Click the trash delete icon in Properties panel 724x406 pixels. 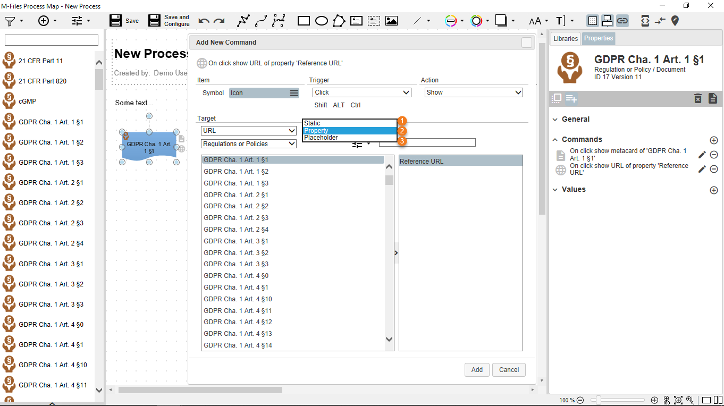click(x=698, y=98)
